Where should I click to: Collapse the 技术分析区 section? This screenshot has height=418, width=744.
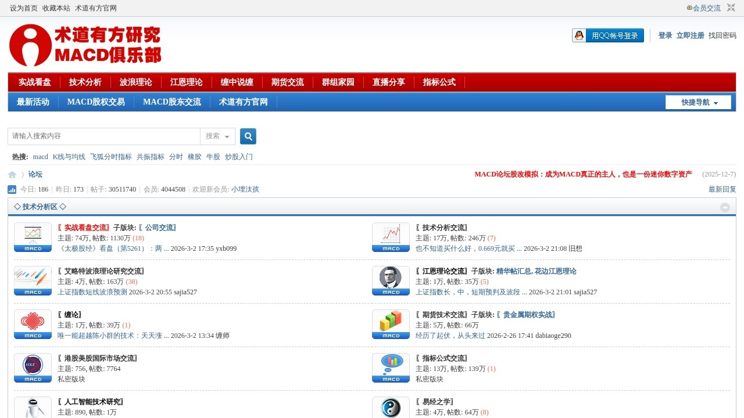tap(725, 207)
